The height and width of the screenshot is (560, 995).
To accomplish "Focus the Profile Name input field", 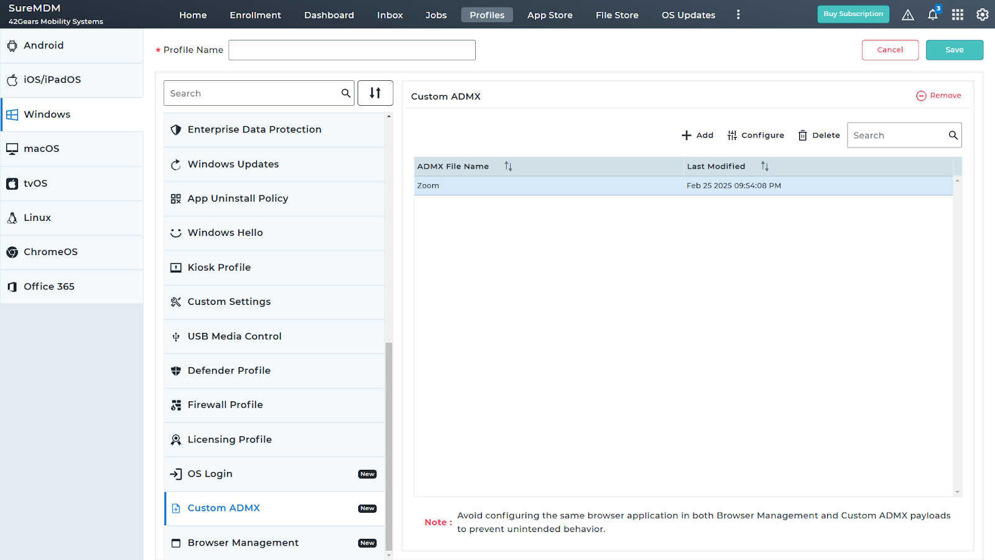I will [x=352, y=50].
